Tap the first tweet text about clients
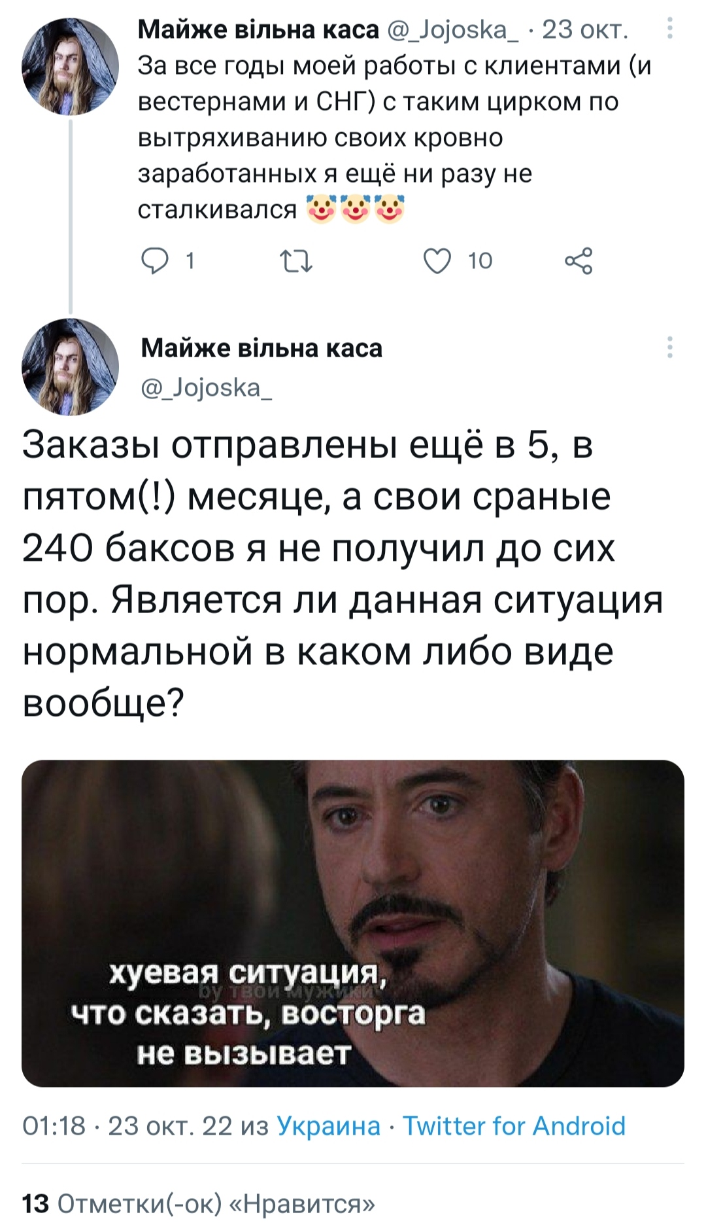 pyautogui.click(x=395, y=137)
